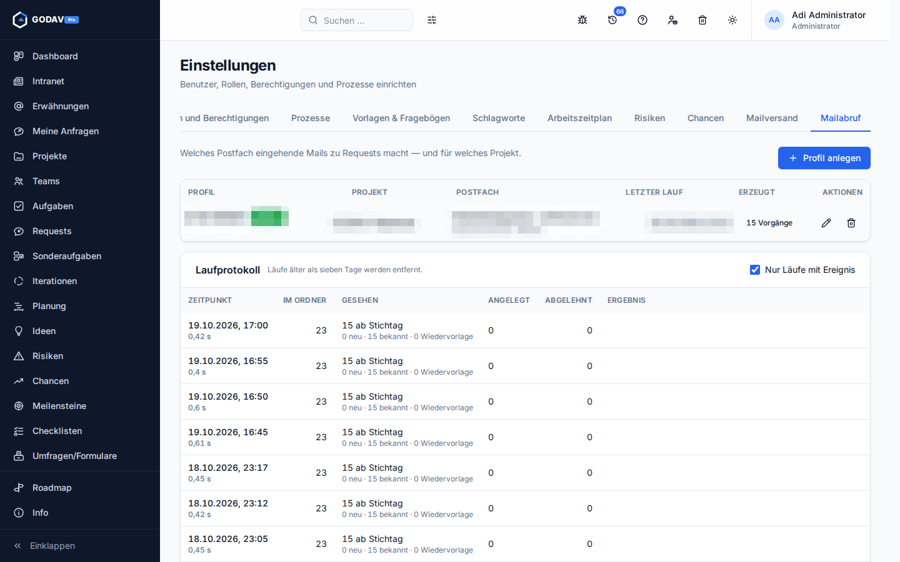Toggle Nur Läufe mit Ereignis checkbox
900x562 pixels.
pyautogui.click(x=755, y=270)
